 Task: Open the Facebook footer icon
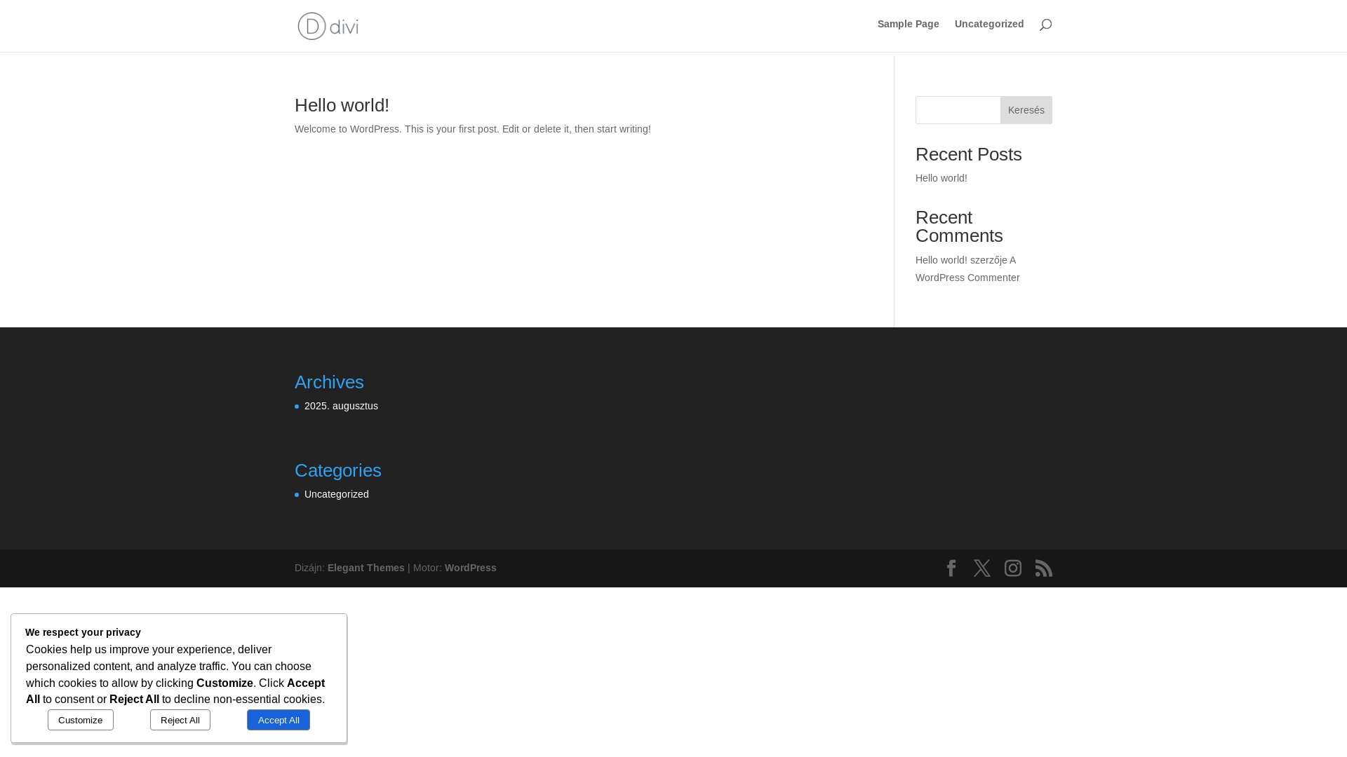pyautogui.click(x=951, y=568)
